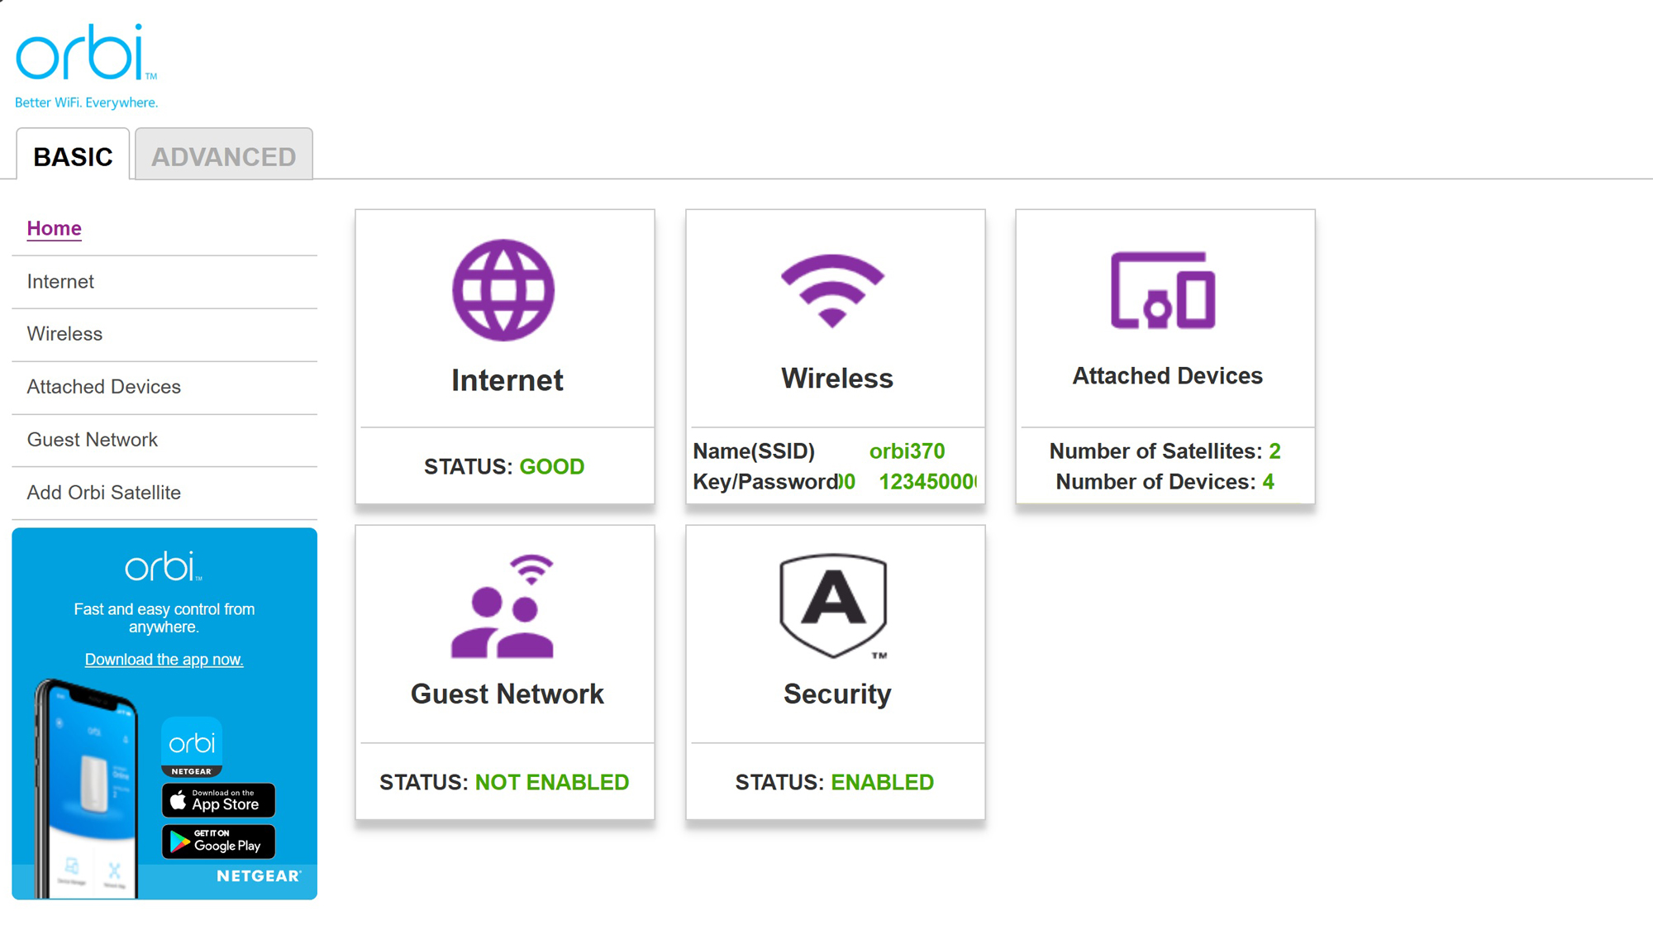Screen dimensions: 1653x930
Task: Click the Guest Network people icon
Action: [x=503, y=606]
